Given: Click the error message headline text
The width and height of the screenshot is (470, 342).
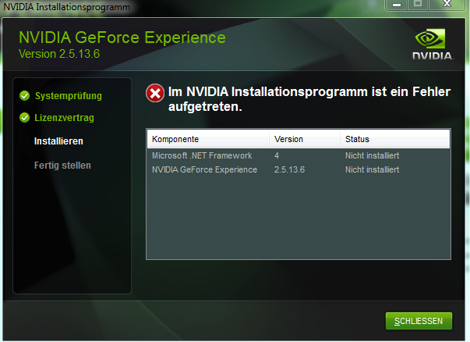Looking at the screenshot, I should pyautogui.click(x=309, y=99).
